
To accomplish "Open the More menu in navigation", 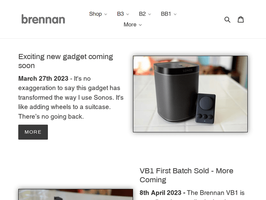I will 130,25.
